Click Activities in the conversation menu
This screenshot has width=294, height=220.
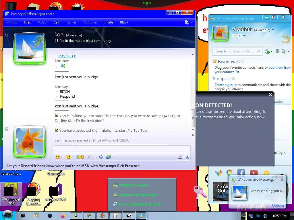[x=90, y=22]
